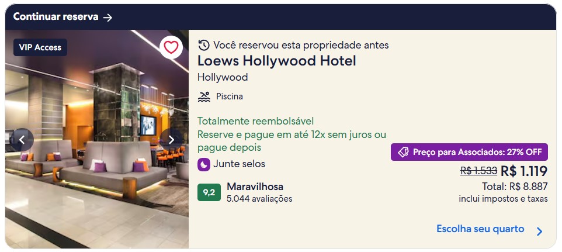Open the Escolha seu quarto link
Viewport: 562px width, 252px height.
point(480,229)
